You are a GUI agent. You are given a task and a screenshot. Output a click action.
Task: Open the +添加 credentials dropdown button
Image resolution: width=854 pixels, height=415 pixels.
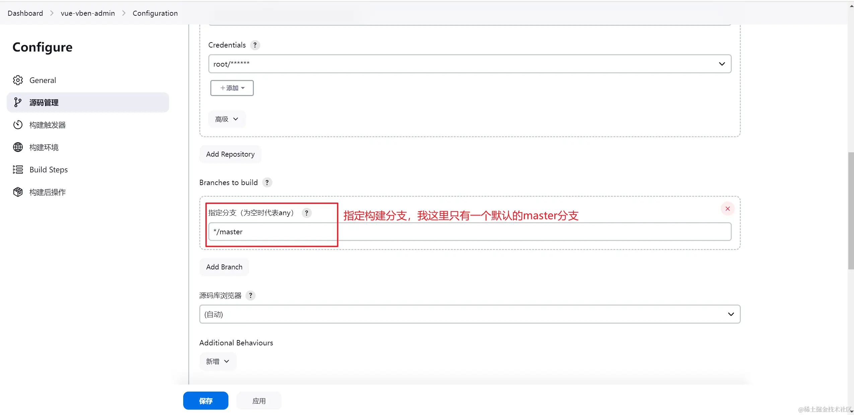tap(232, 88)
